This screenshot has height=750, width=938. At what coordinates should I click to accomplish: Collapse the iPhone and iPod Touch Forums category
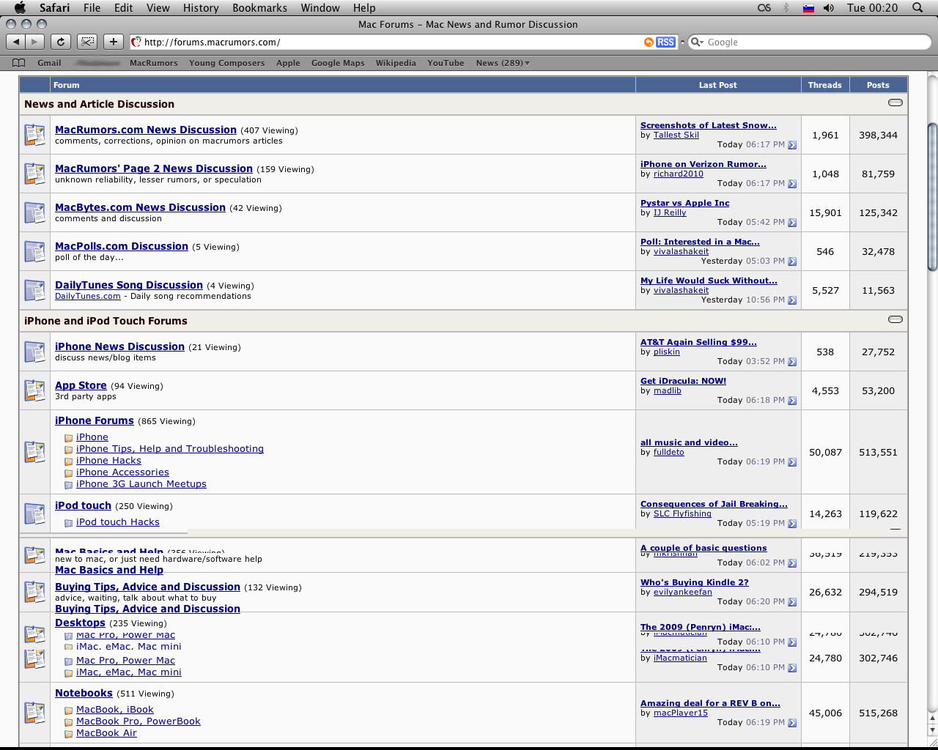[895, 319]
